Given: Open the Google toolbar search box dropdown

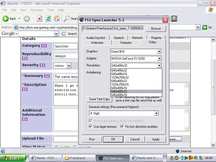Looking at the screenshot, I should [x=56, y=33].
